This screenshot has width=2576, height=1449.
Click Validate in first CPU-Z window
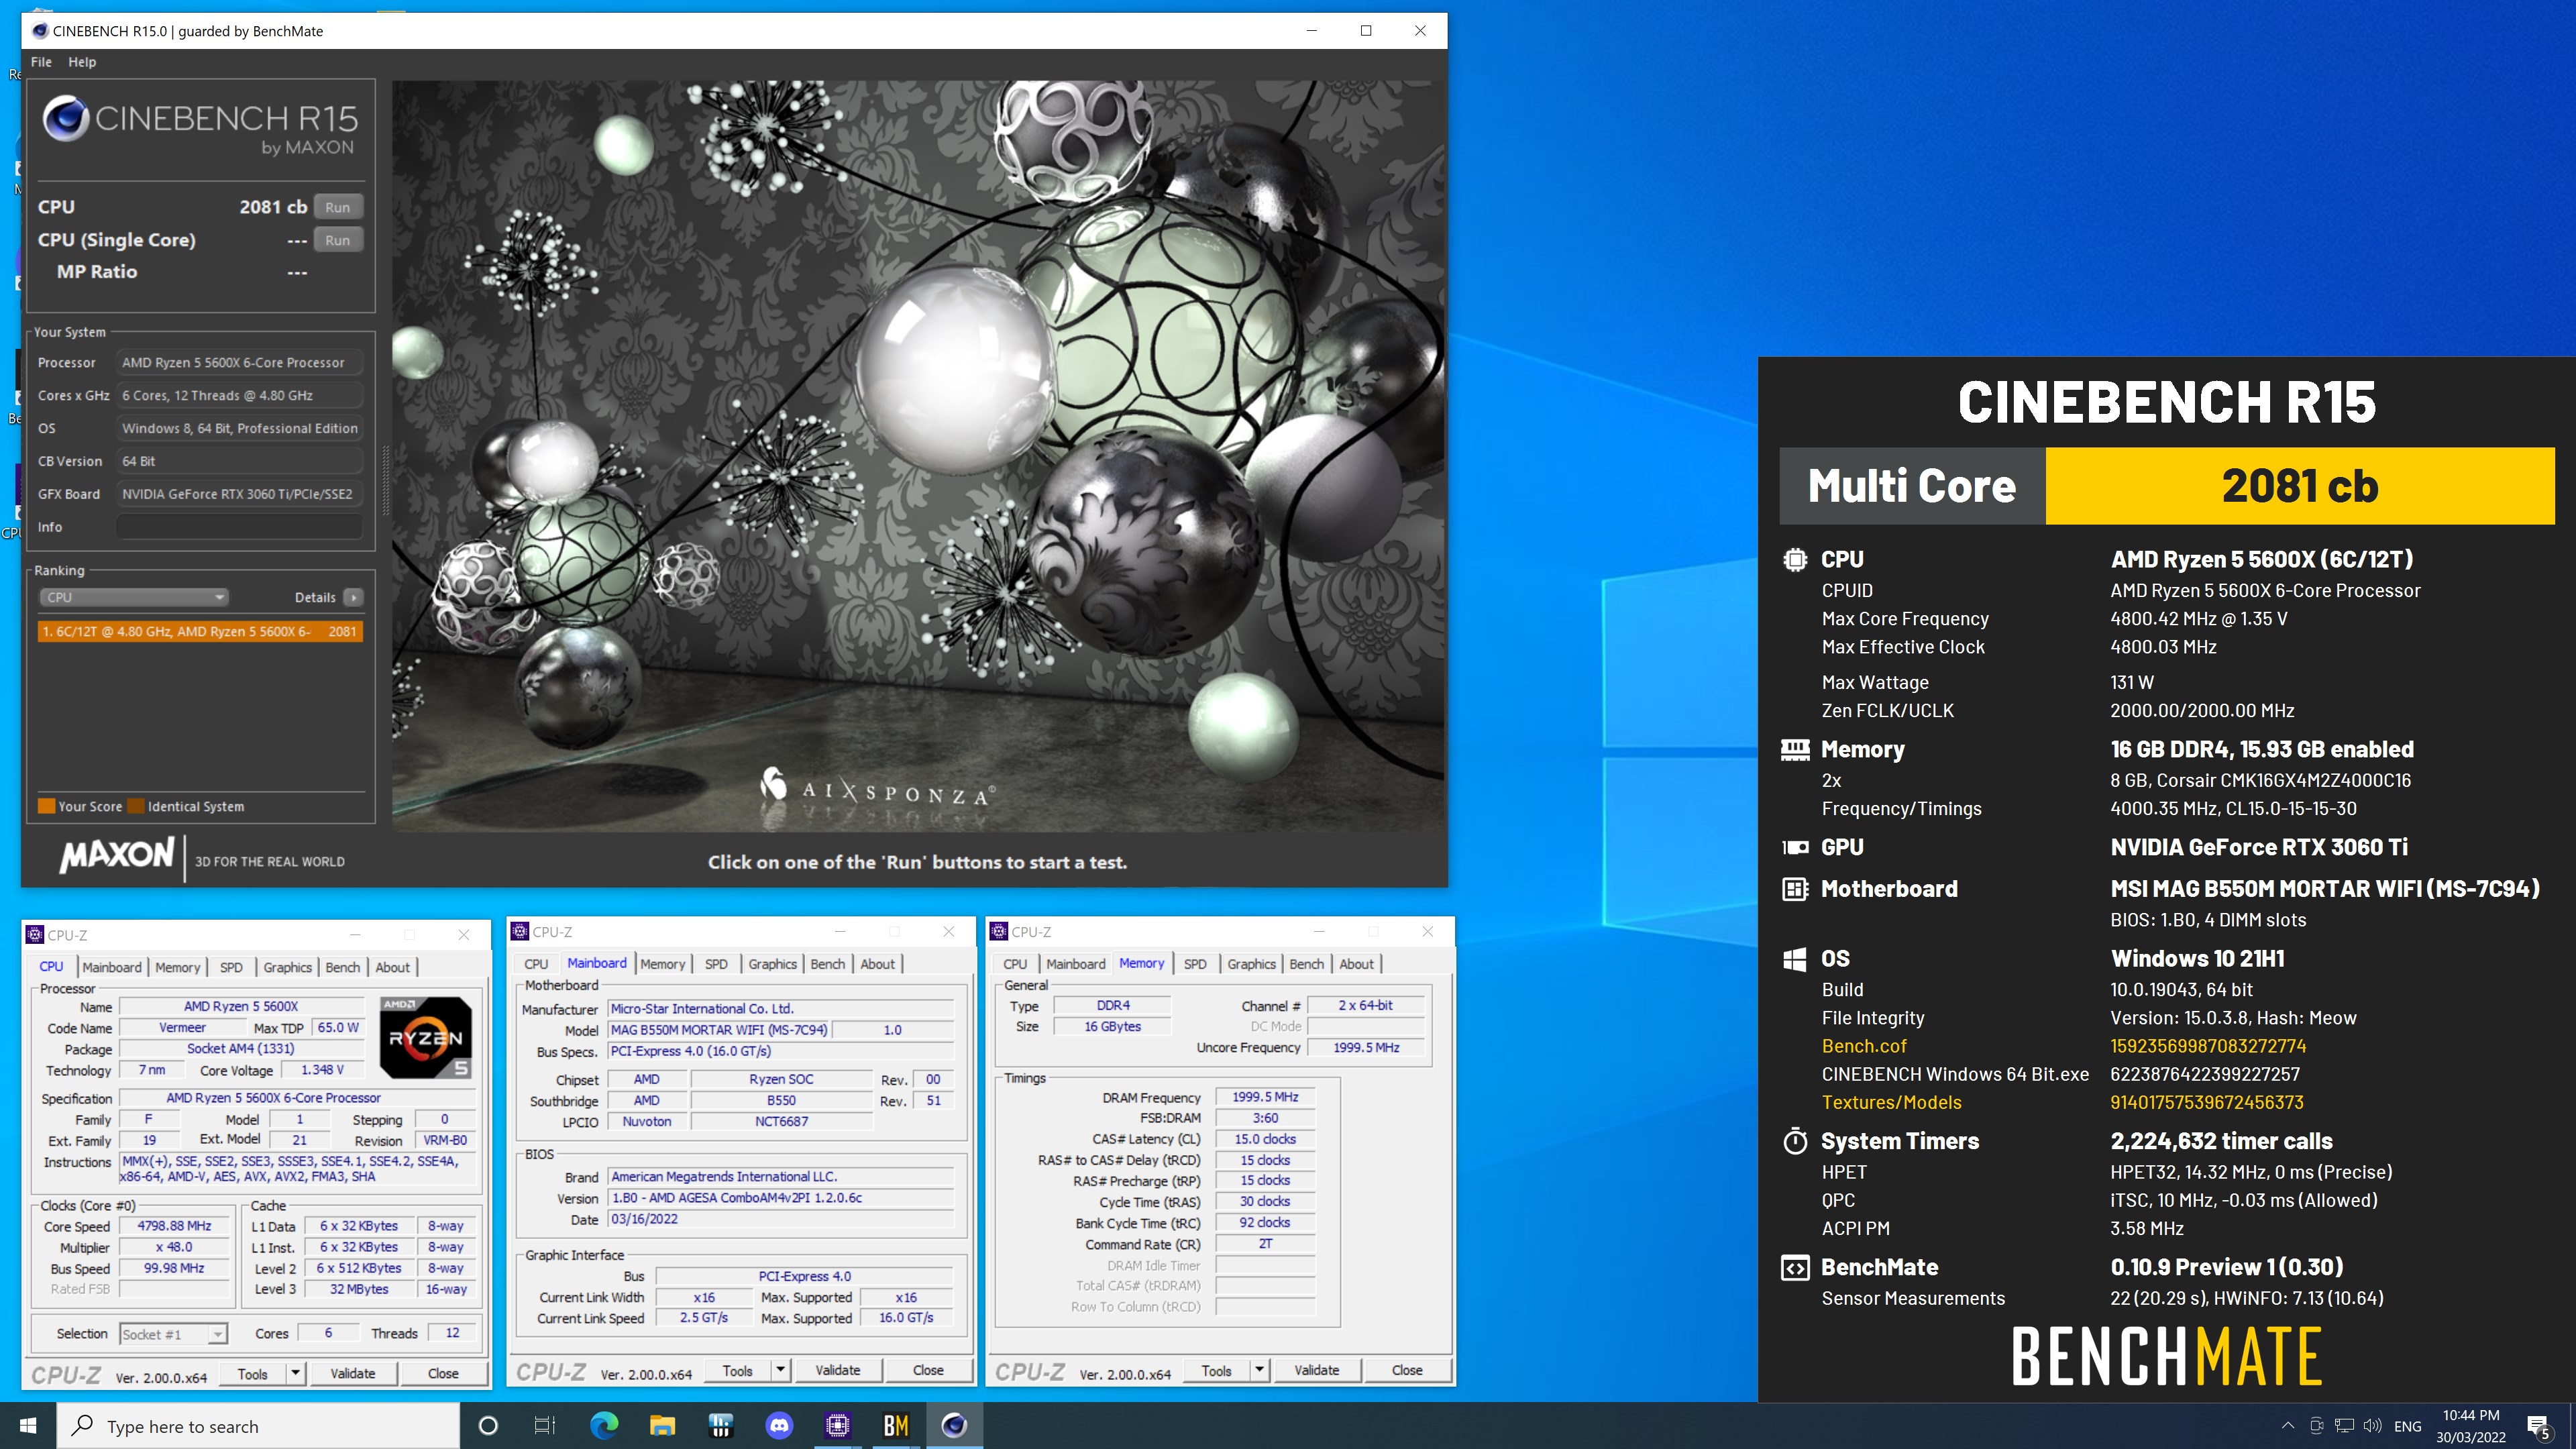point(353,1373)
